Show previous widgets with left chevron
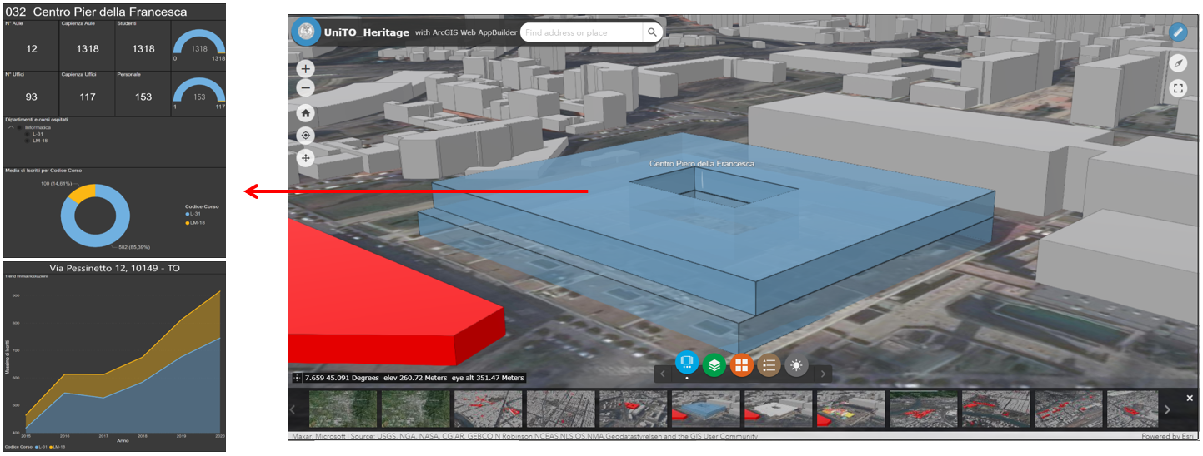 click(663, 374)
